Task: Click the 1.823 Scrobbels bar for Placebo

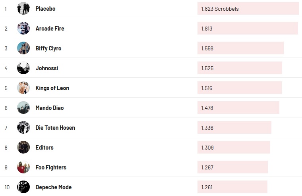Action: click(x=248, y=8)
